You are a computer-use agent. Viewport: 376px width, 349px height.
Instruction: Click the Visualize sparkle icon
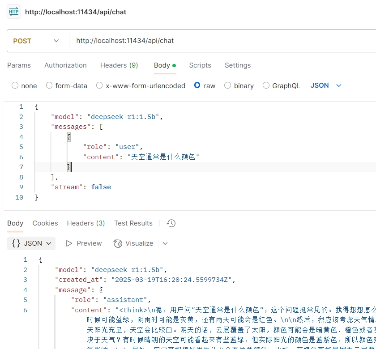[118, 243]
